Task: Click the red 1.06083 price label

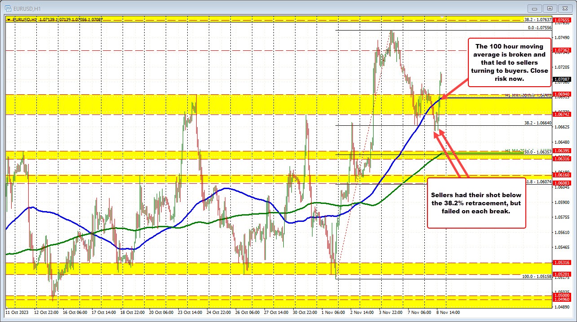Action: [x=562, y=183]
